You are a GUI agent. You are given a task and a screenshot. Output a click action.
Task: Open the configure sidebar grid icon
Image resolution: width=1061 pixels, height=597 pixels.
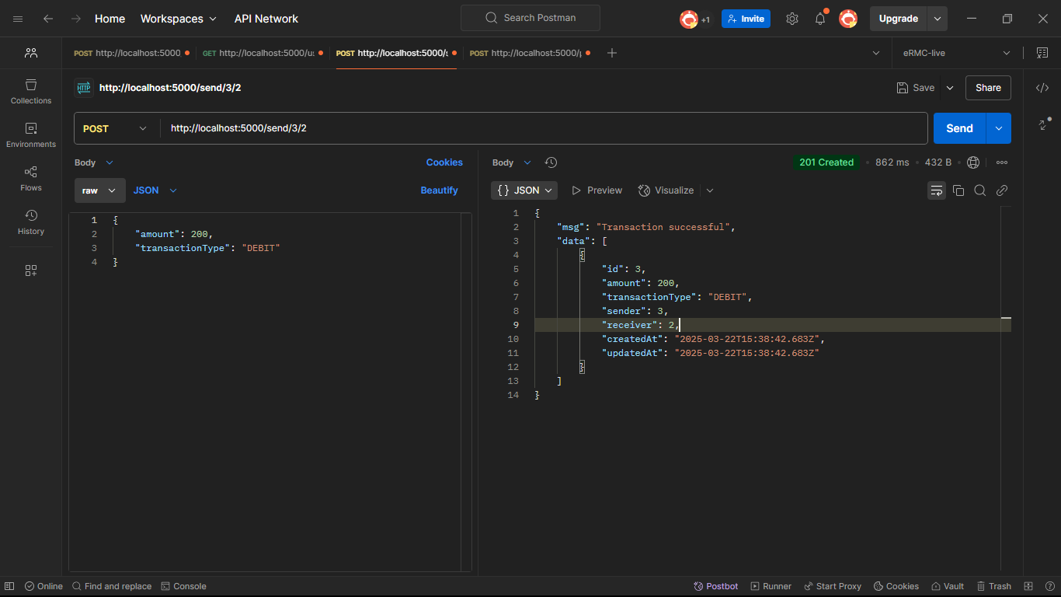coord(31,271)
